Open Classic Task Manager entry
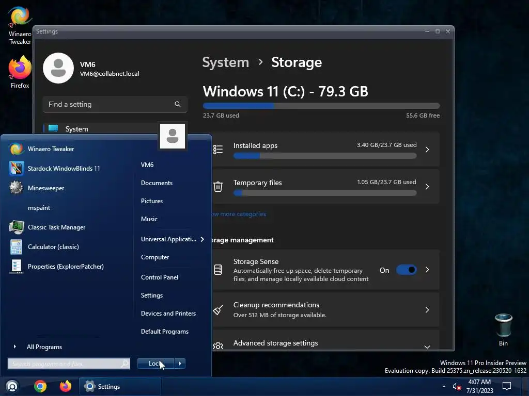 point(68,227)
